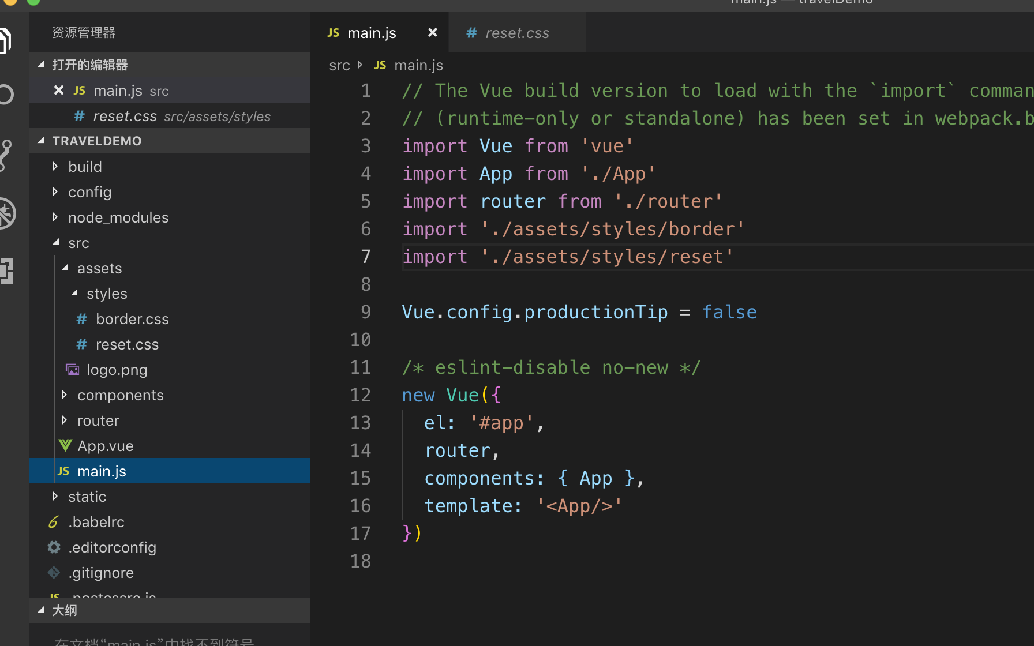Click 'Vue.config.productionTip' in the code
The height and width of the screenshot is (646, 1034).
(534, 312)
